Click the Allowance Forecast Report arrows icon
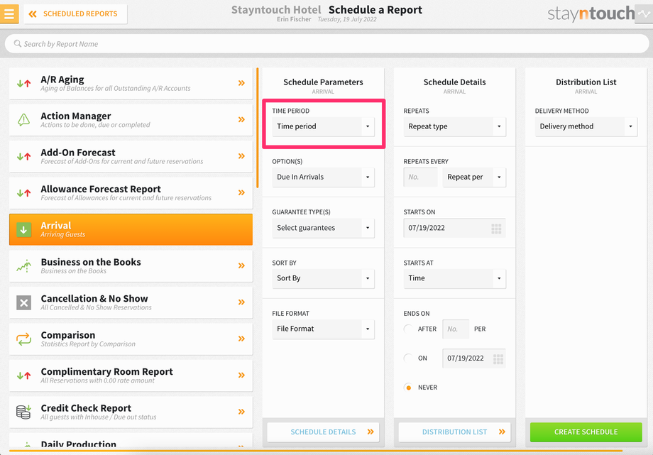The width and height of the screenshot is (653, 455). click(x=23, y=193)
